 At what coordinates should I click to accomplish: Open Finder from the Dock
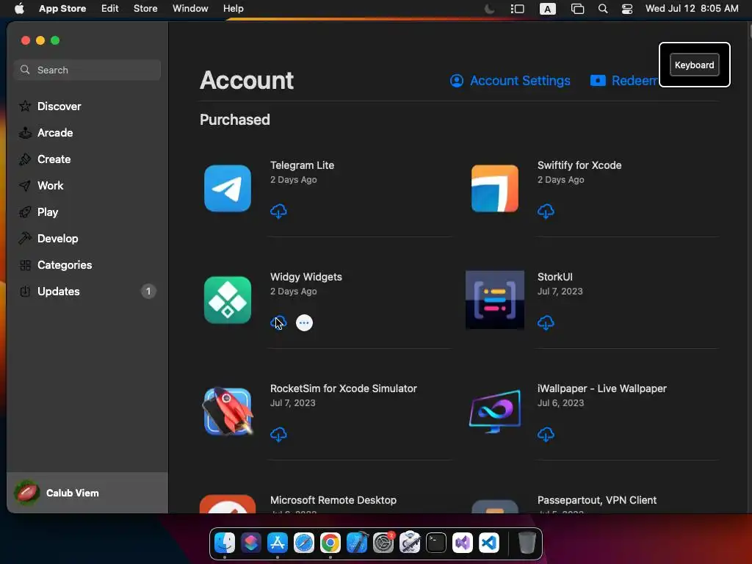point(225,543)
